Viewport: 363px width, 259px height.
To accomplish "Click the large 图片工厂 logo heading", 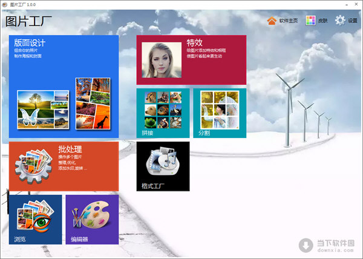I will click(28, 22).
